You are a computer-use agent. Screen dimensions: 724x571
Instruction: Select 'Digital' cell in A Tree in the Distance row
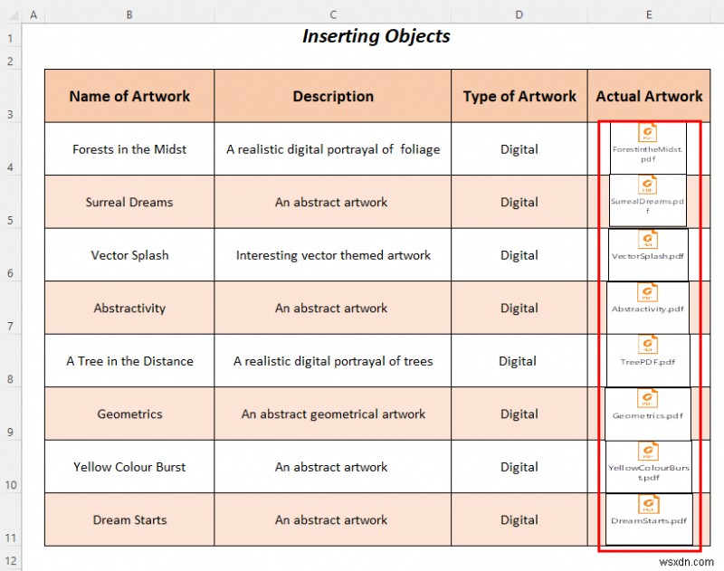point(519,360)
